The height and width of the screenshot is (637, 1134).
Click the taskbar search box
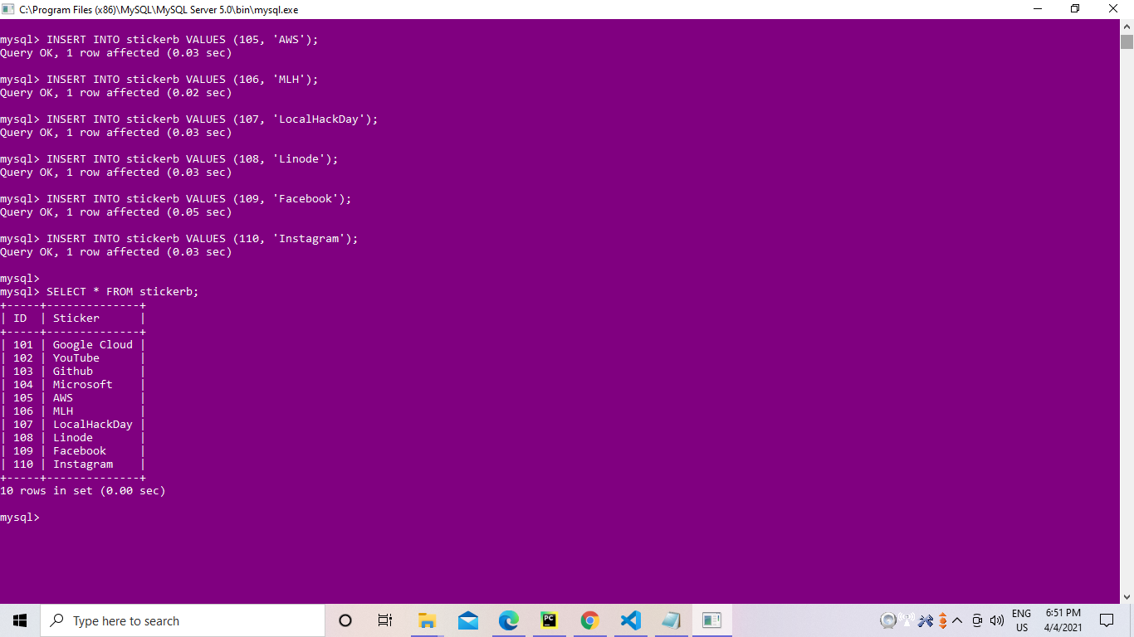[183, 620]
